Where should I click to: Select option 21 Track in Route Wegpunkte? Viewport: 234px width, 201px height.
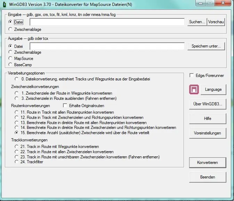coord(16,147)
